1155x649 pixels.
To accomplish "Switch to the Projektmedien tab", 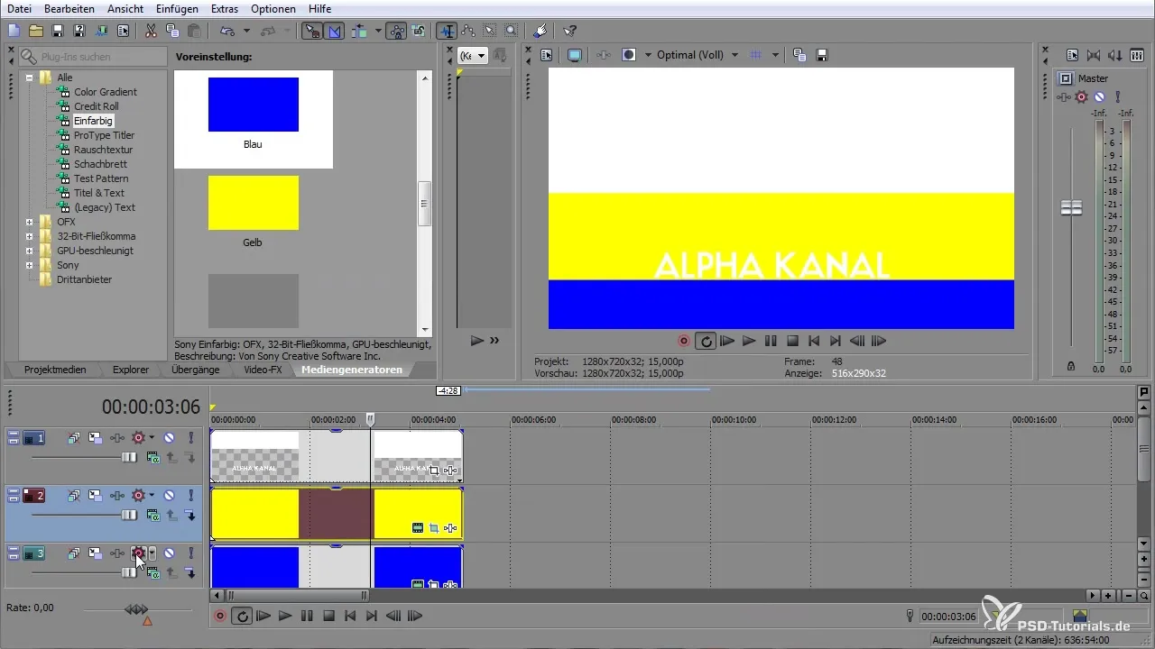I will click(55, 370).
